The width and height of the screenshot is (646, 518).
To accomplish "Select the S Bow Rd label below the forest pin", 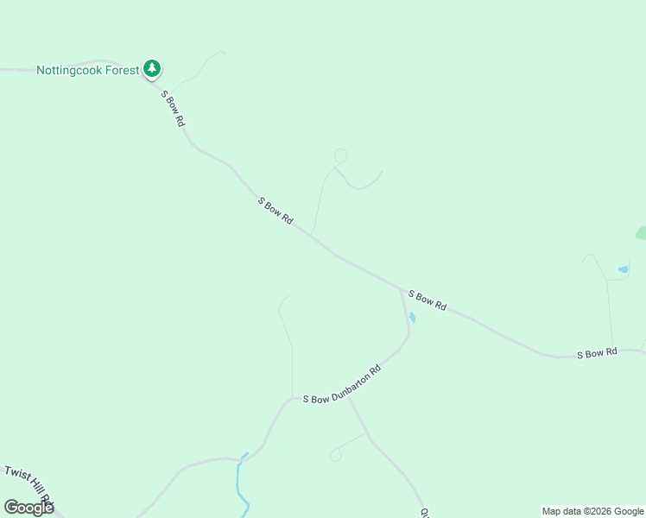I will [173, 109].
